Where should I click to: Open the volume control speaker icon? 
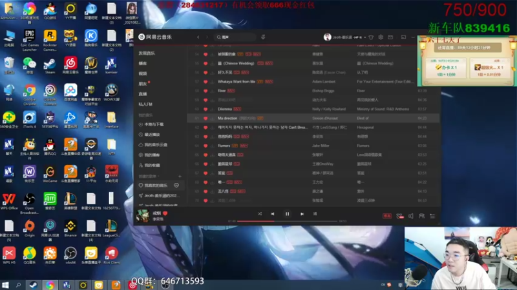[x=411, y=216]
